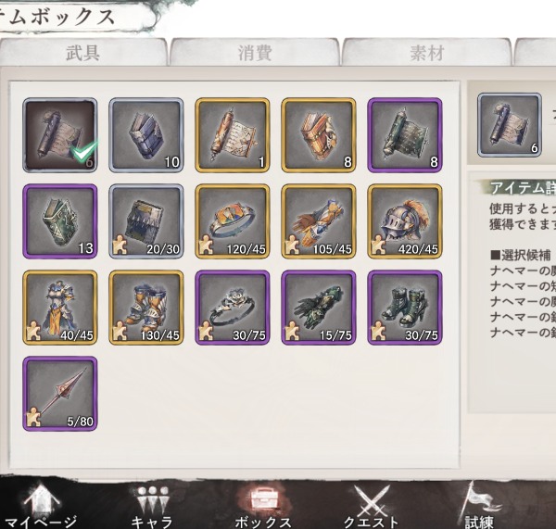Viewport: 556px width, 529px height.
Task: Select the jeweled ring piece 120/45
Action: click(233, 221)
